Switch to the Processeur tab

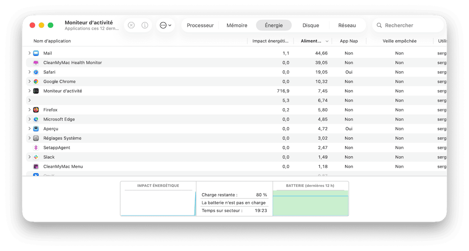tap(200, 25)
